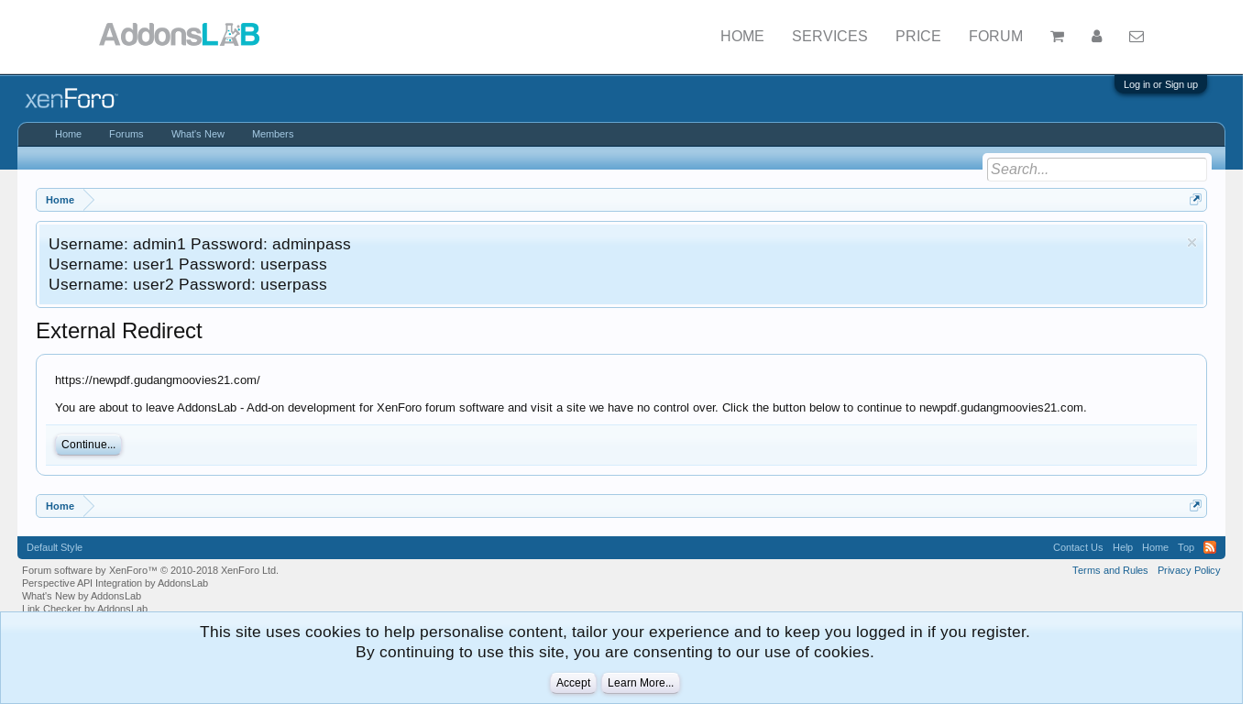Open the user account icon in header

pyautogui.click(x=1096, y=37)
